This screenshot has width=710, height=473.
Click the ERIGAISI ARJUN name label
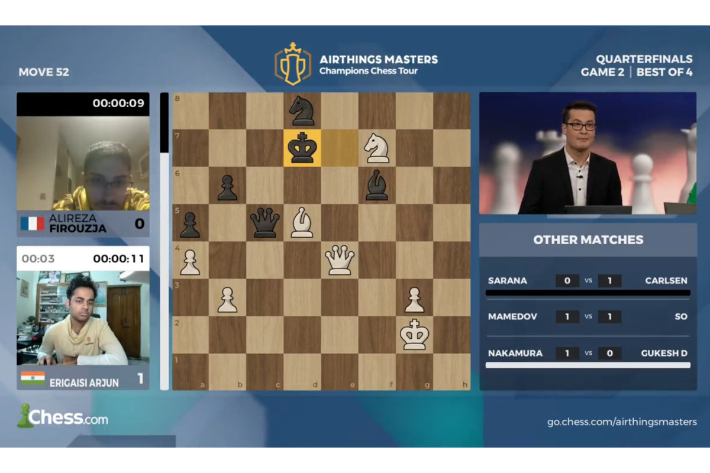pos(84,383)
